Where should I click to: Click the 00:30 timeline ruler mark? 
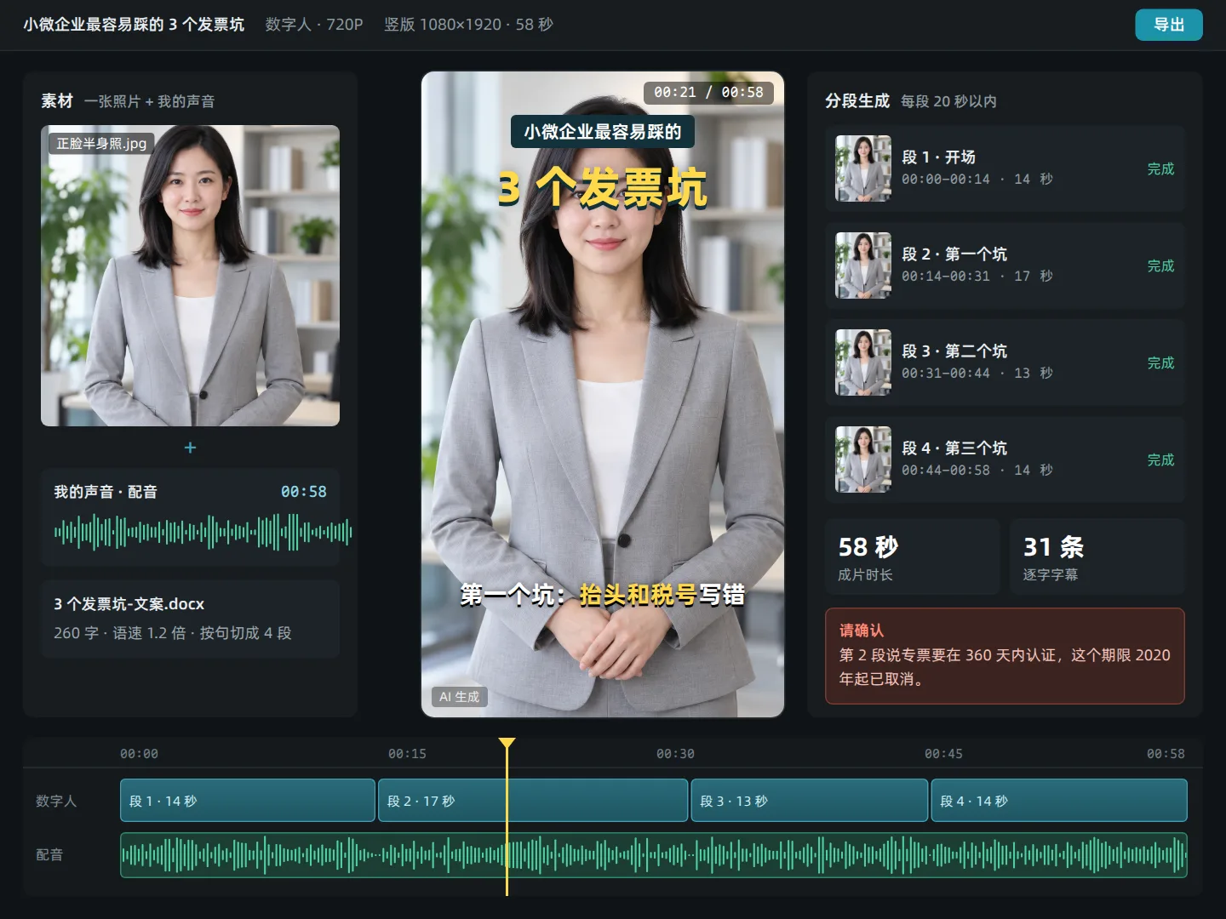[x=675, y=754]
